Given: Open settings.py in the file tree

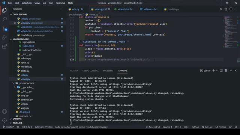Looking at the screenshot, I should 27,100.
